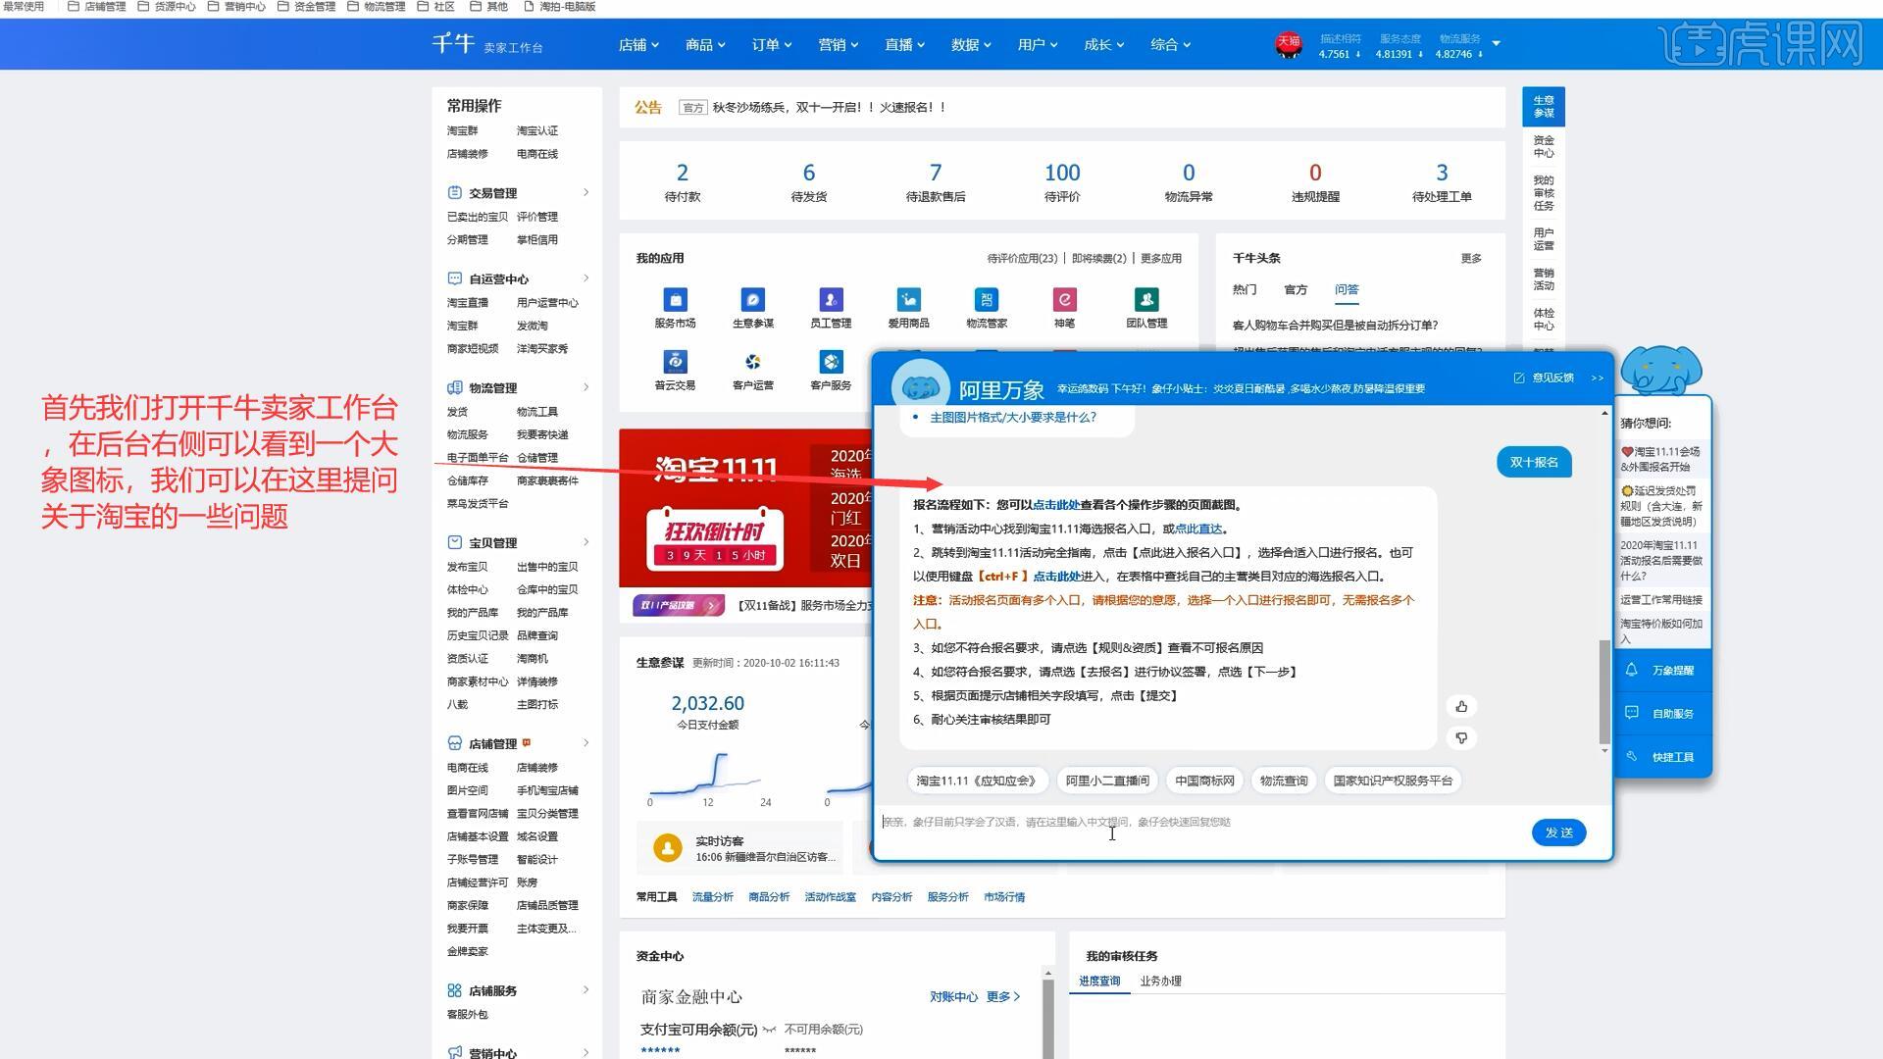Click the 意见反馈 edit icon
This screenshot has height=1059, width=1883.
(x=1519, y=378)
